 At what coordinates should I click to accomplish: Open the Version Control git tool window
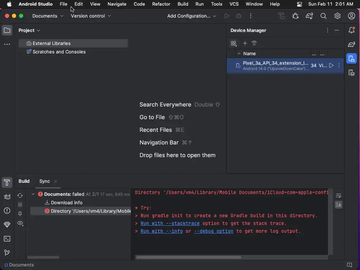point(7,253)
